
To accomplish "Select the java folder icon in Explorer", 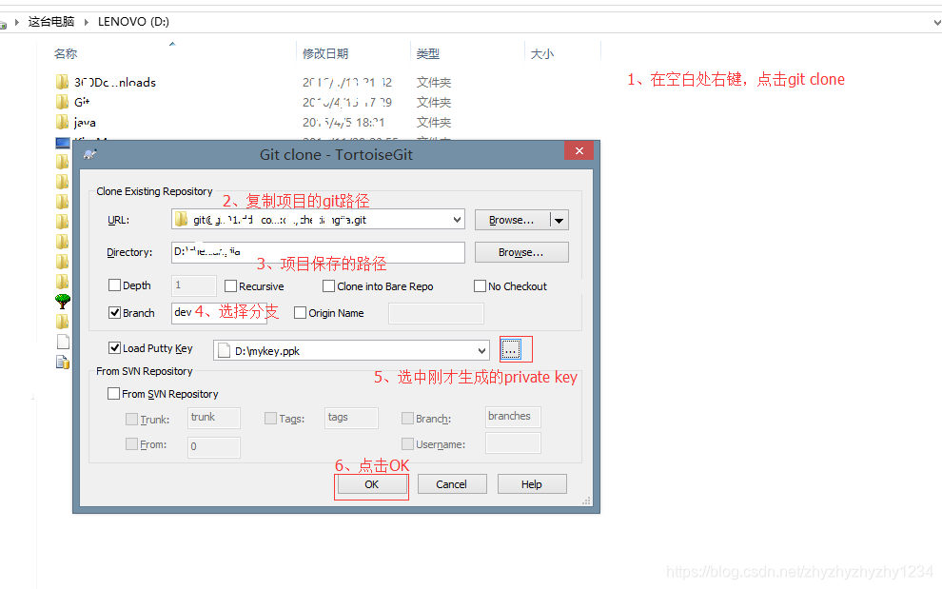I will tap(62, 122).
